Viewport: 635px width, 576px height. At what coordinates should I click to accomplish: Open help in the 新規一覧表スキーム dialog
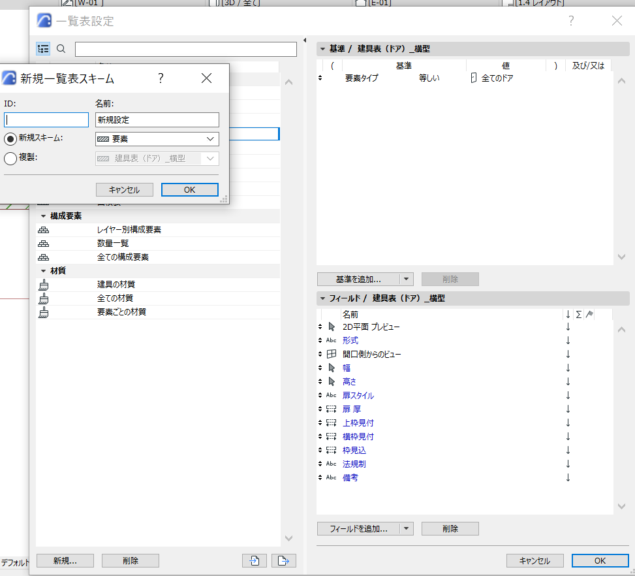click(x=161, y=78)
